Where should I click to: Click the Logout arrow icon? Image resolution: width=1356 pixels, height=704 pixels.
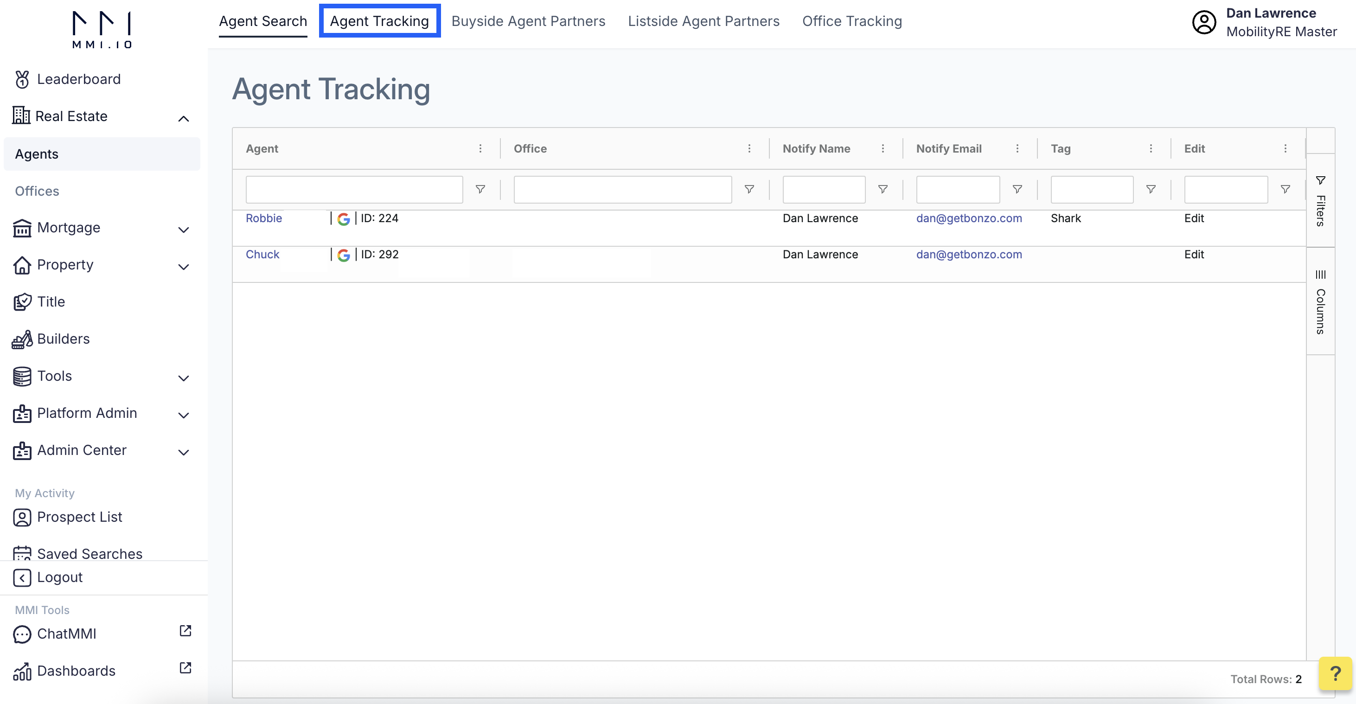(x=22, y=578)
